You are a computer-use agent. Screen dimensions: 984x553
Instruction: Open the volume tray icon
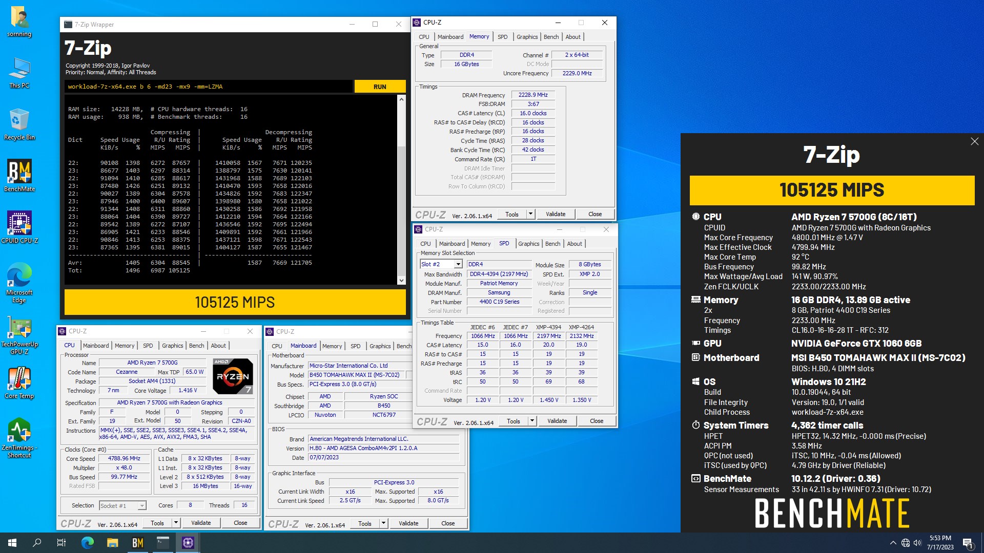(917, 543)
